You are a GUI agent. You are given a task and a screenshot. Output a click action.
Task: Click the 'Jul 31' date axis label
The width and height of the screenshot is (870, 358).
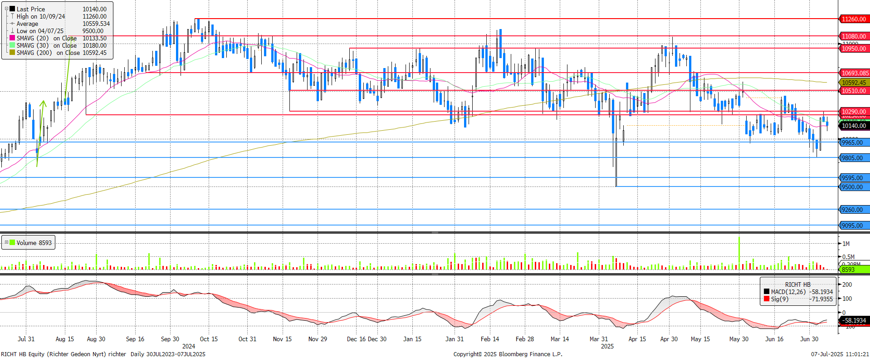pyautogui.click(x=26, y=339)
